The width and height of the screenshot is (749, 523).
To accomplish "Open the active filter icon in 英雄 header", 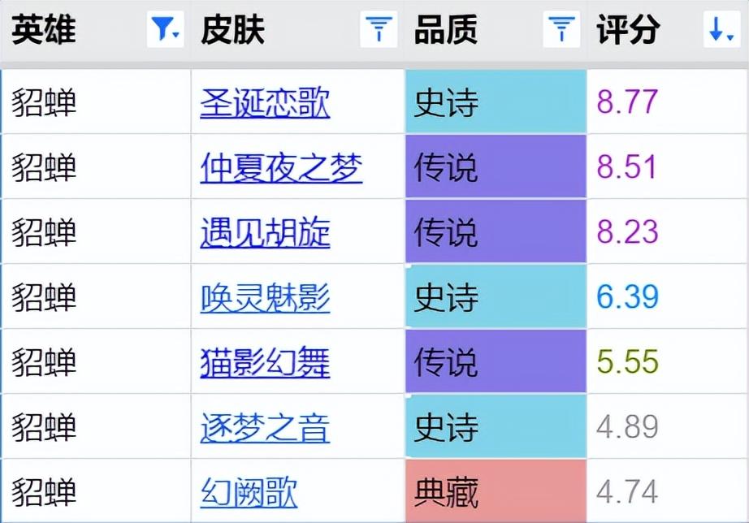I will (x=165, y=29).
